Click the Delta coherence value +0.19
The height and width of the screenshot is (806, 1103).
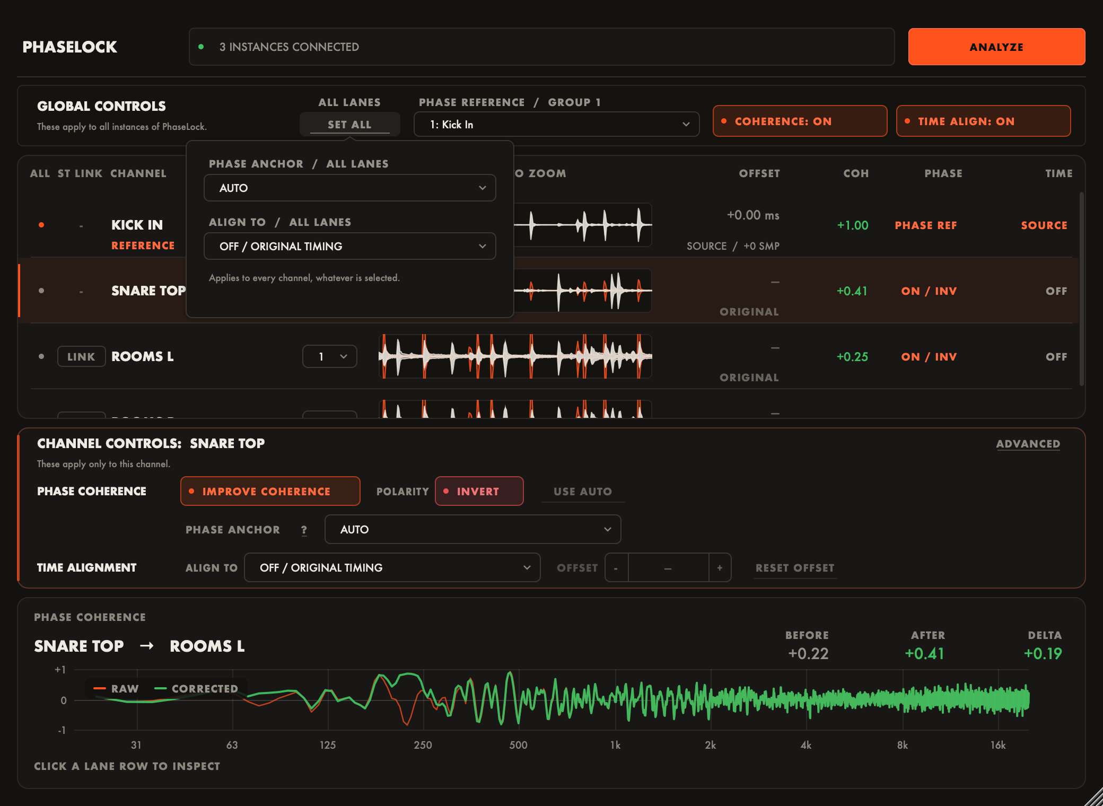pyautogui.click(x=1043, y=653)
